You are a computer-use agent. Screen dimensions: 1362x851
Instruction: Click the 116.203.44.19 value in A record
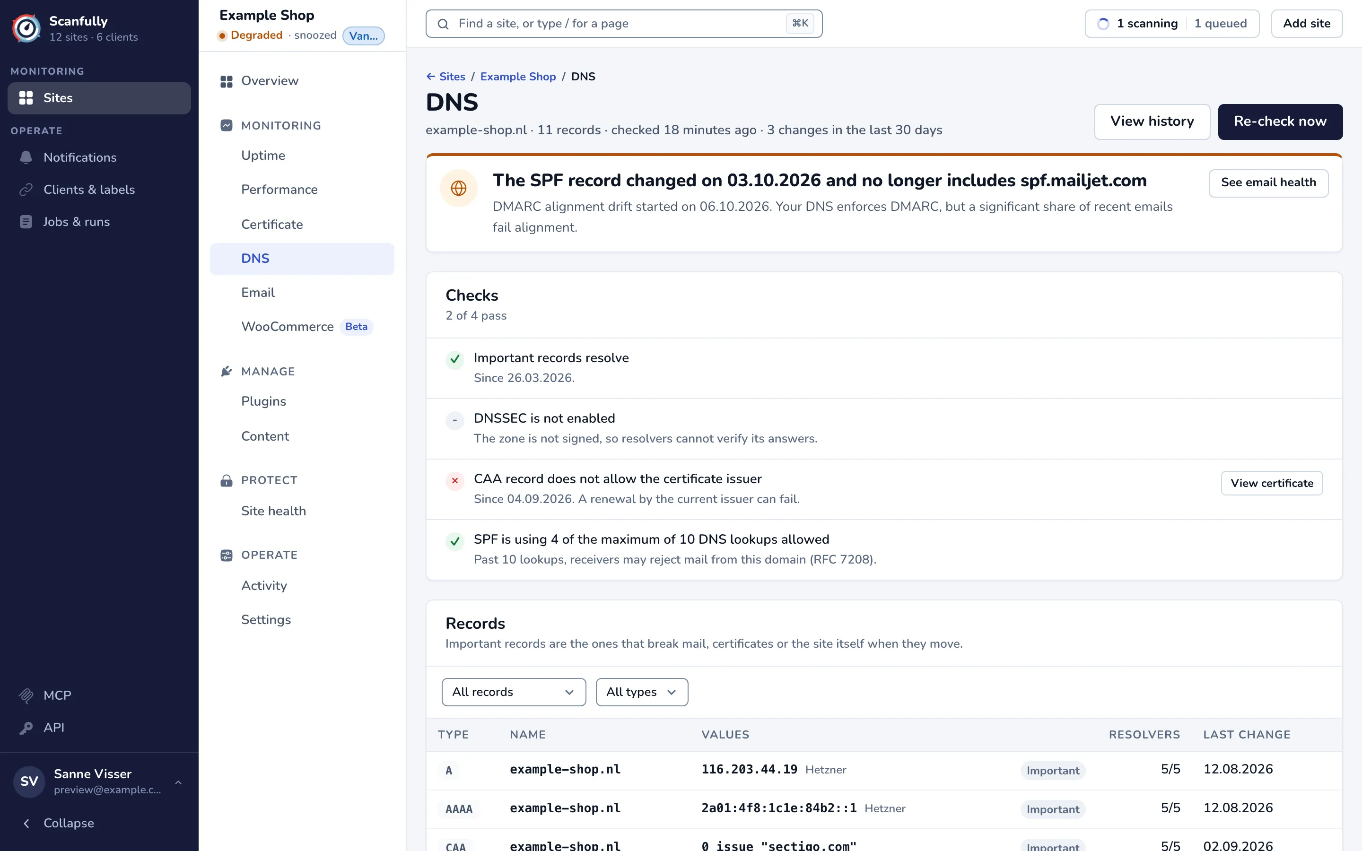(749, 769)
